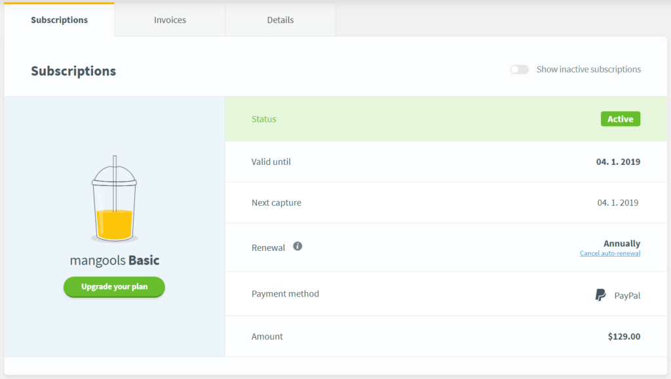Click the Upgrade your plan button
Image resolution: width=671 pixels, height=379 pixels.
pos(114,287)
